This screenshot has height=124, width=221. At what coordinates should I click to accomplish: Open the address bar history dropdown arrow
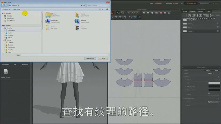click(x=82, y=5)
